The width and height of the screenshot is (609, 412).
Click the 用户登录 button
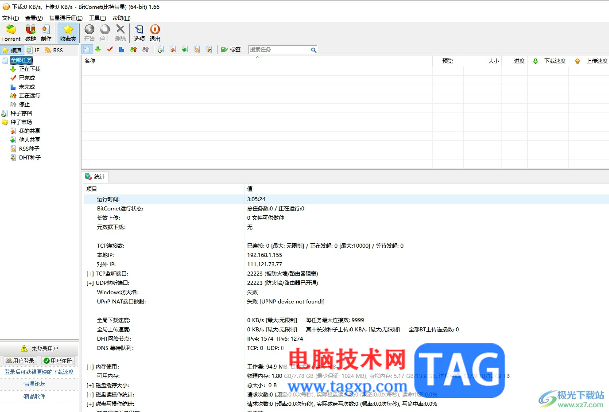coord(20,361)
